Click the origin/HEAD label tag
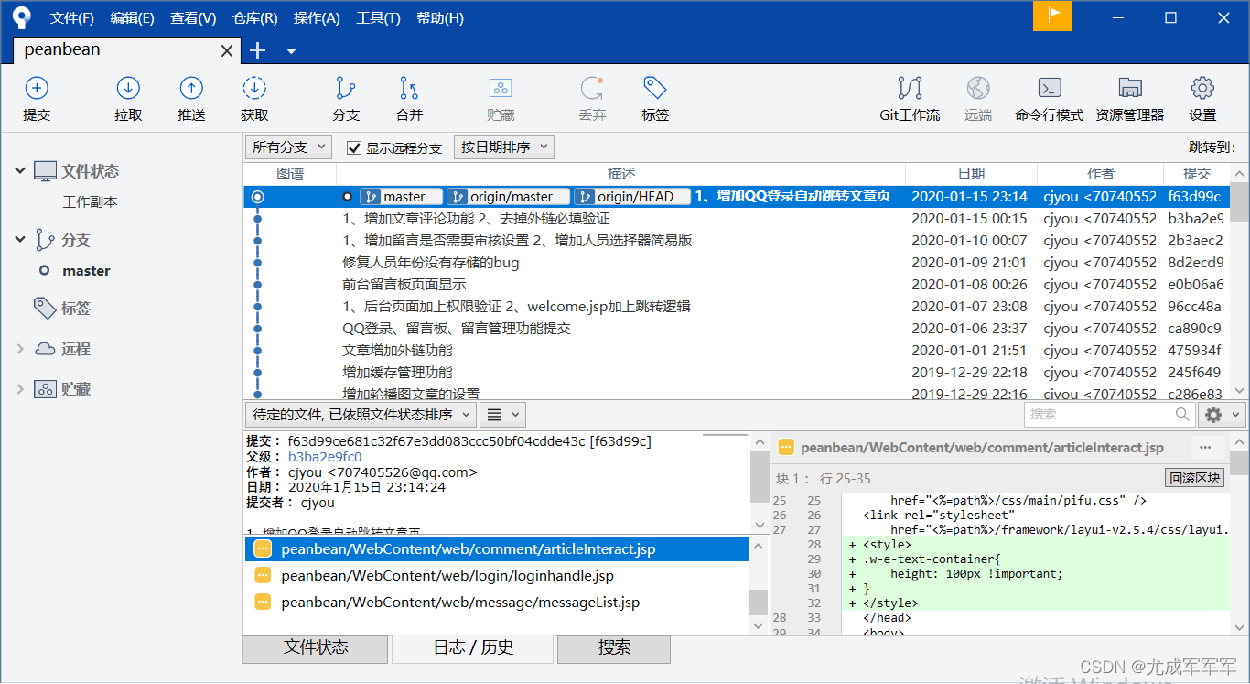Viewport: 1250px width, 684px height. coord(632,197)
